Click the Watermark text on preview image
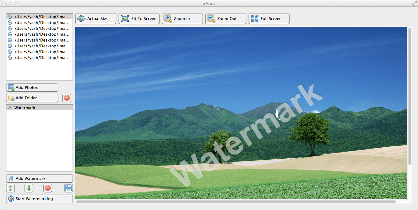418x210 pixels. pyautogui.click(x=246, y=136)
